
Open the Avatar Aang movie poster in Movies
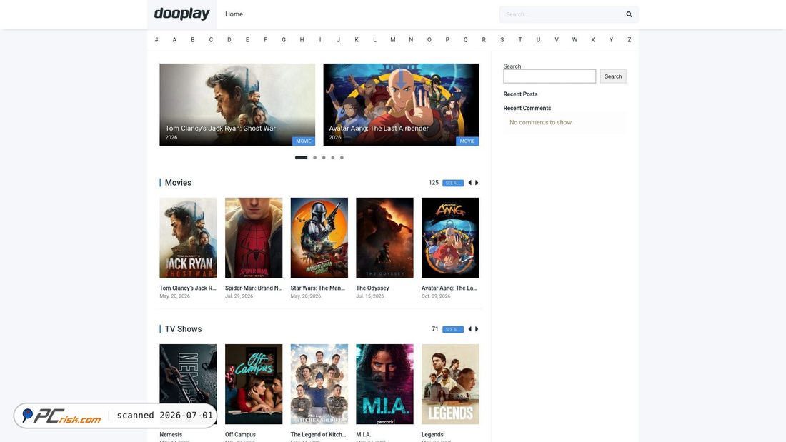(x=450, y=238)
